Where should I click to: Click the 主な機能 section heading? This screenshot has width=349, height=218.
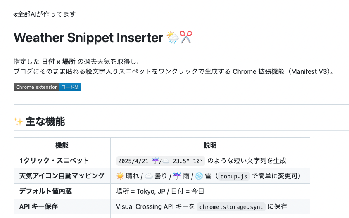click(45, 122)
